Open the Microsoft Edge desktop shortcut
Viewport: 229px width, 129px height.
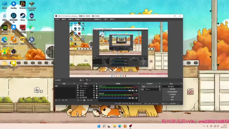pyautogui.click(x=4, y=42)
